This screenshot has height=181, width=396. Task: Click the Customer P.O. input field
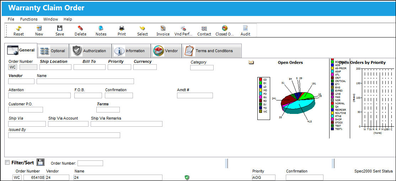tap(26, 110)
